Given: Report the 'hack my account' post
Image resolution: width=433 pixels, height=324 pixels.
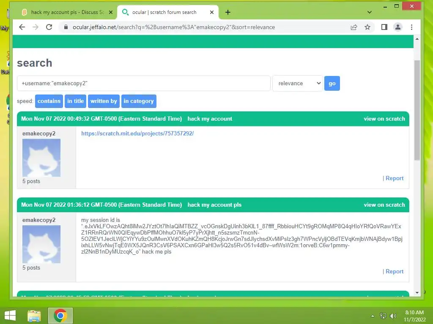Looking at the screenshot, I should pos(395,178).
